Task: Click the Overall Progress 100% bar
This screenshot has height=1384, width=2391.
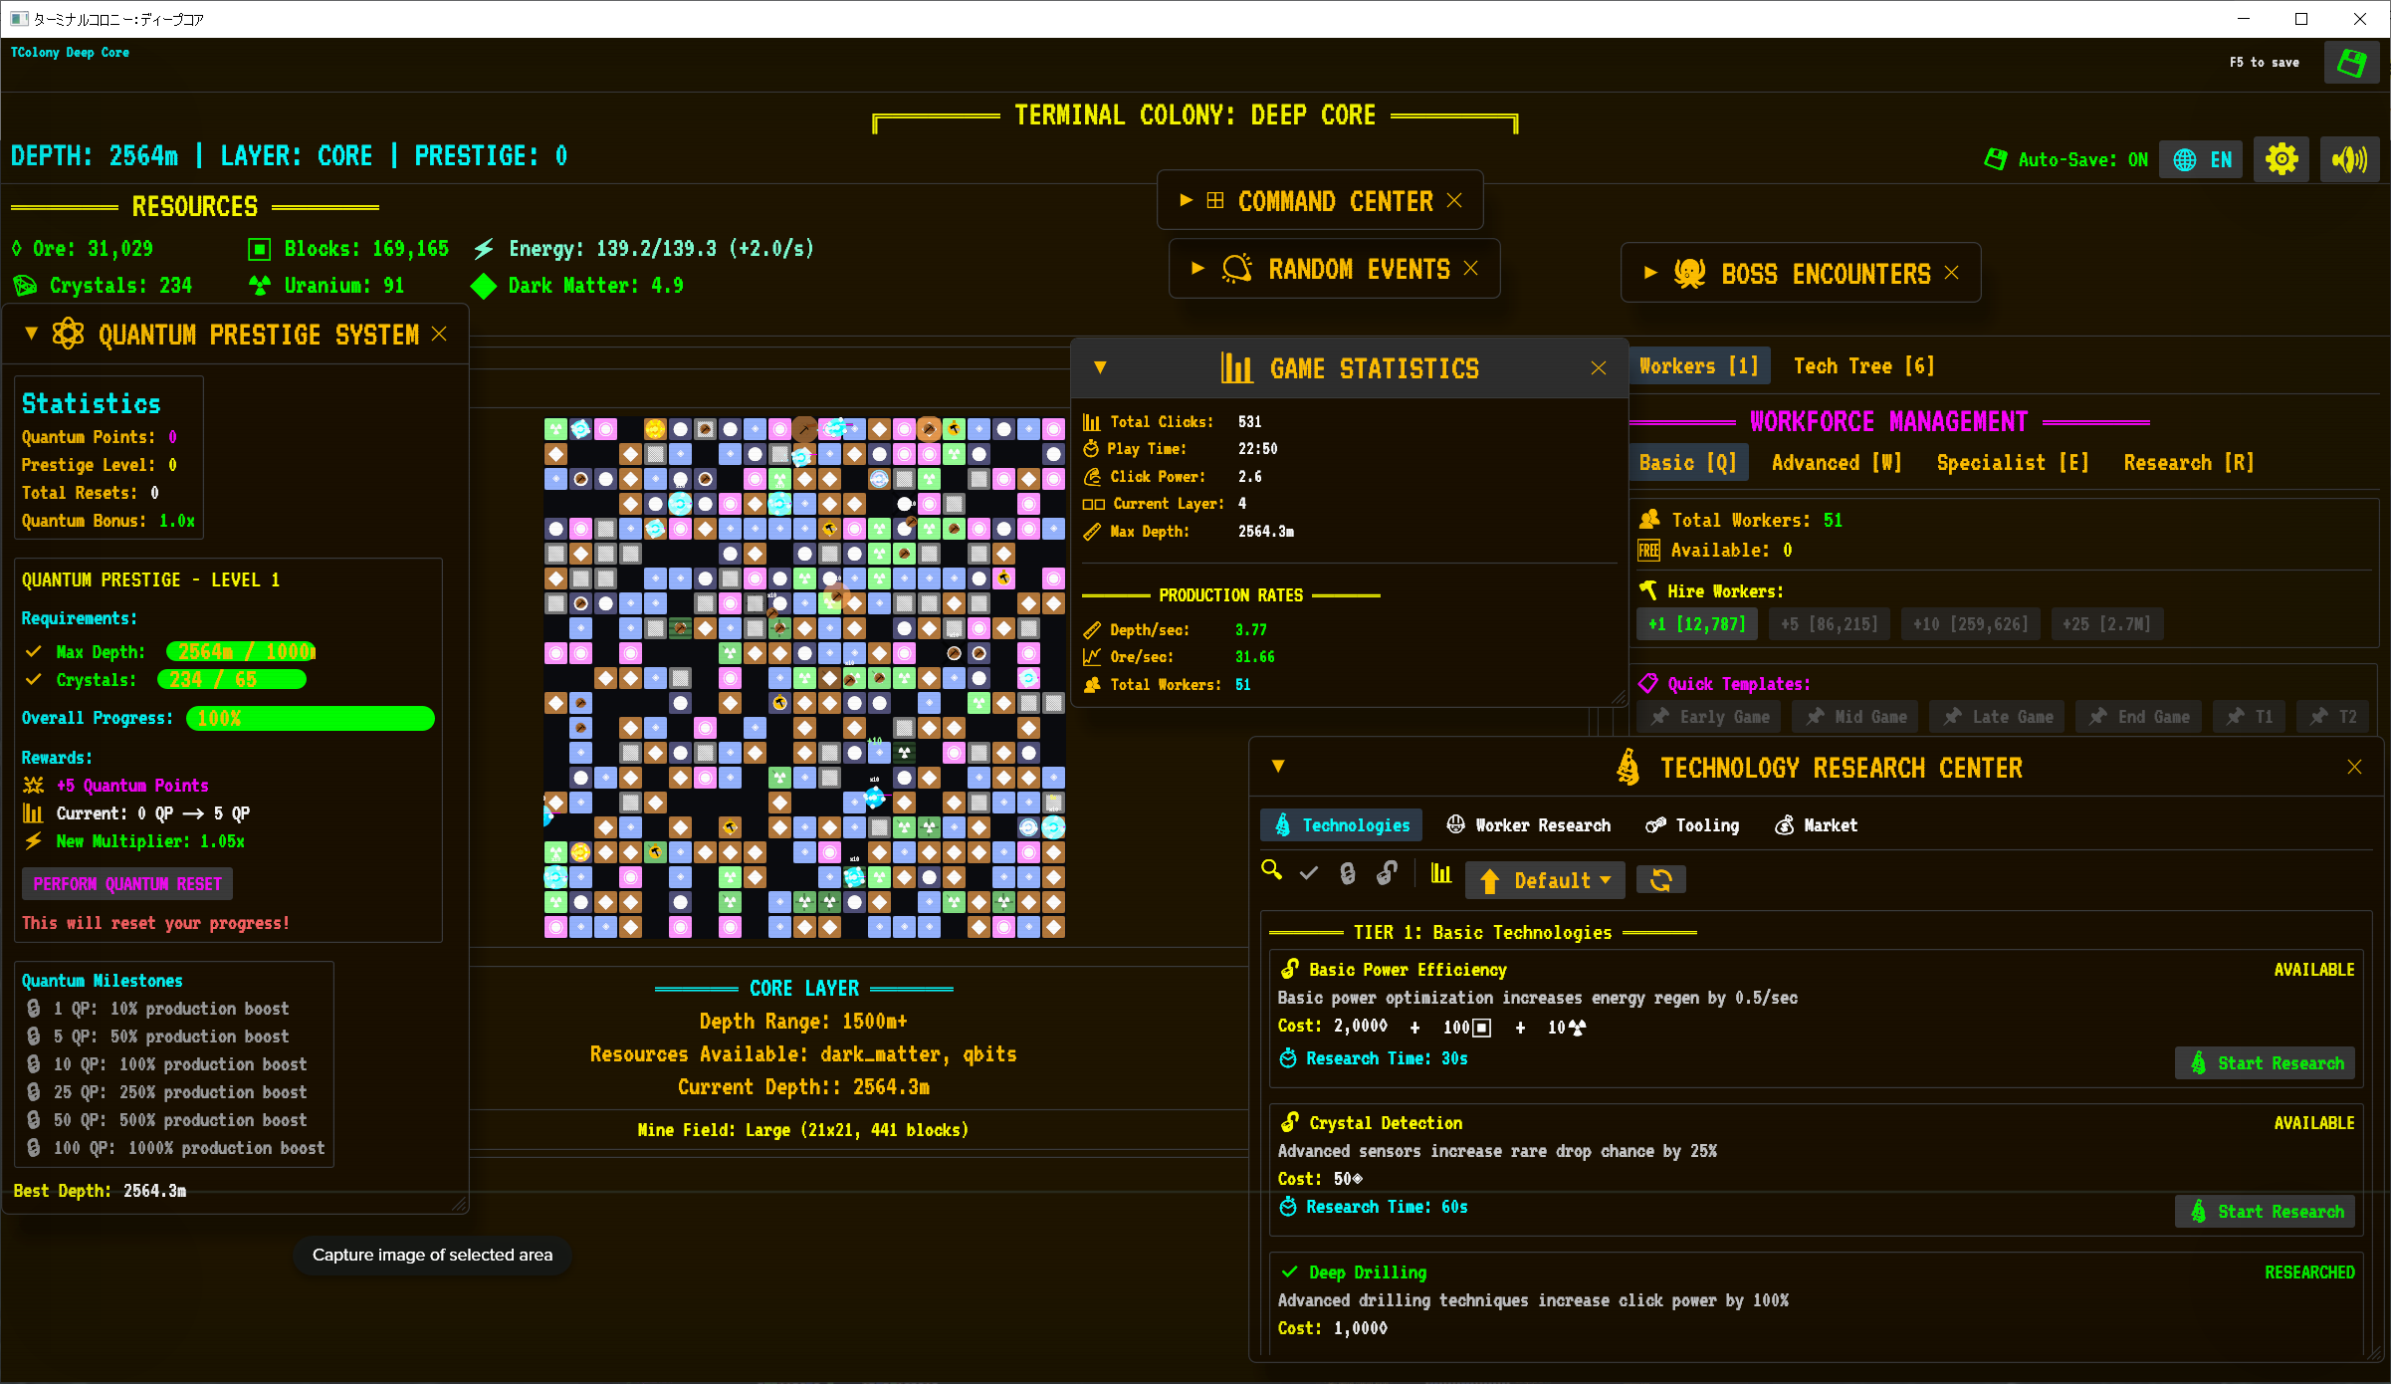Action: (x=310, y=718)
